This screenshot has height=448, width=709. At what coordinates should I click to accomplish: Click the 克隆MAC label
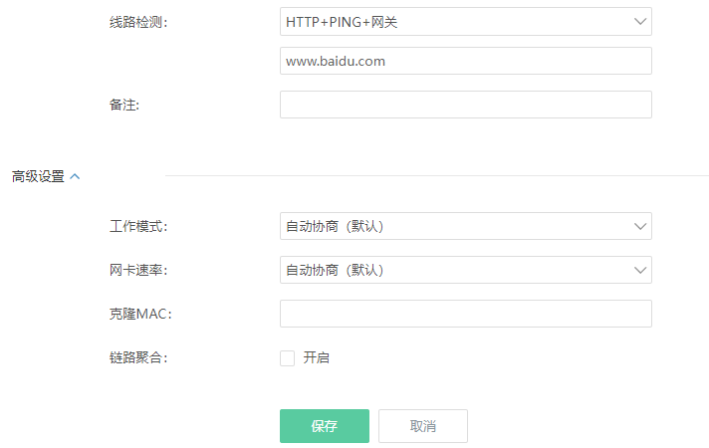(x=140, y=314)
